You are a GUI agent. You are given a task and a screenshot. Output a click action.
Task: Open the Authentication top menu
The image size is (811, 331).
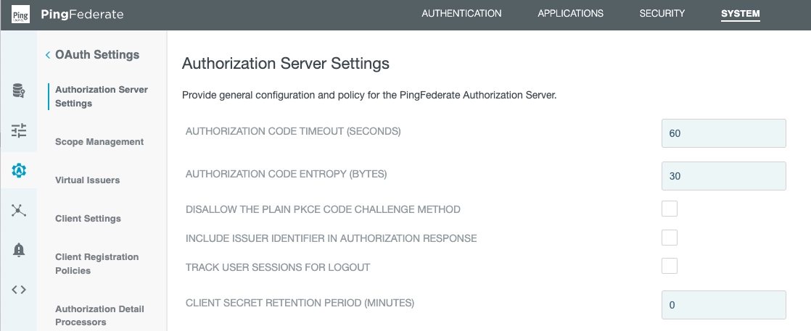[x=461, y=14]
